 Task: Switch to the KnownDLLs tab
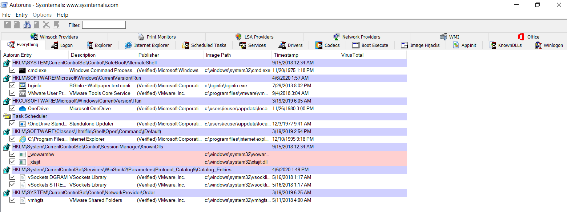pyautogui.click(x=506, y=45)
